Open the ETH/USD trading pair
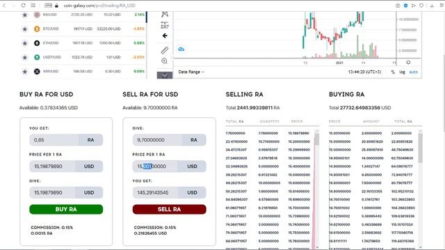 [x=83, y=43]
